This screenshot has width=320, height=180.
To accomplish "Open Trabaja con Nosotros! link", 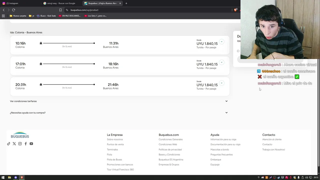I will (x=273, y=149).
